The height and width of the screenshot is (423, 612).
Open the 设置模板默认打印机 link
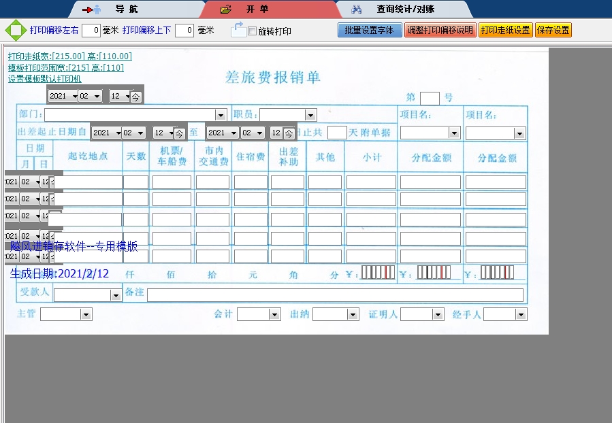(44, 79)
